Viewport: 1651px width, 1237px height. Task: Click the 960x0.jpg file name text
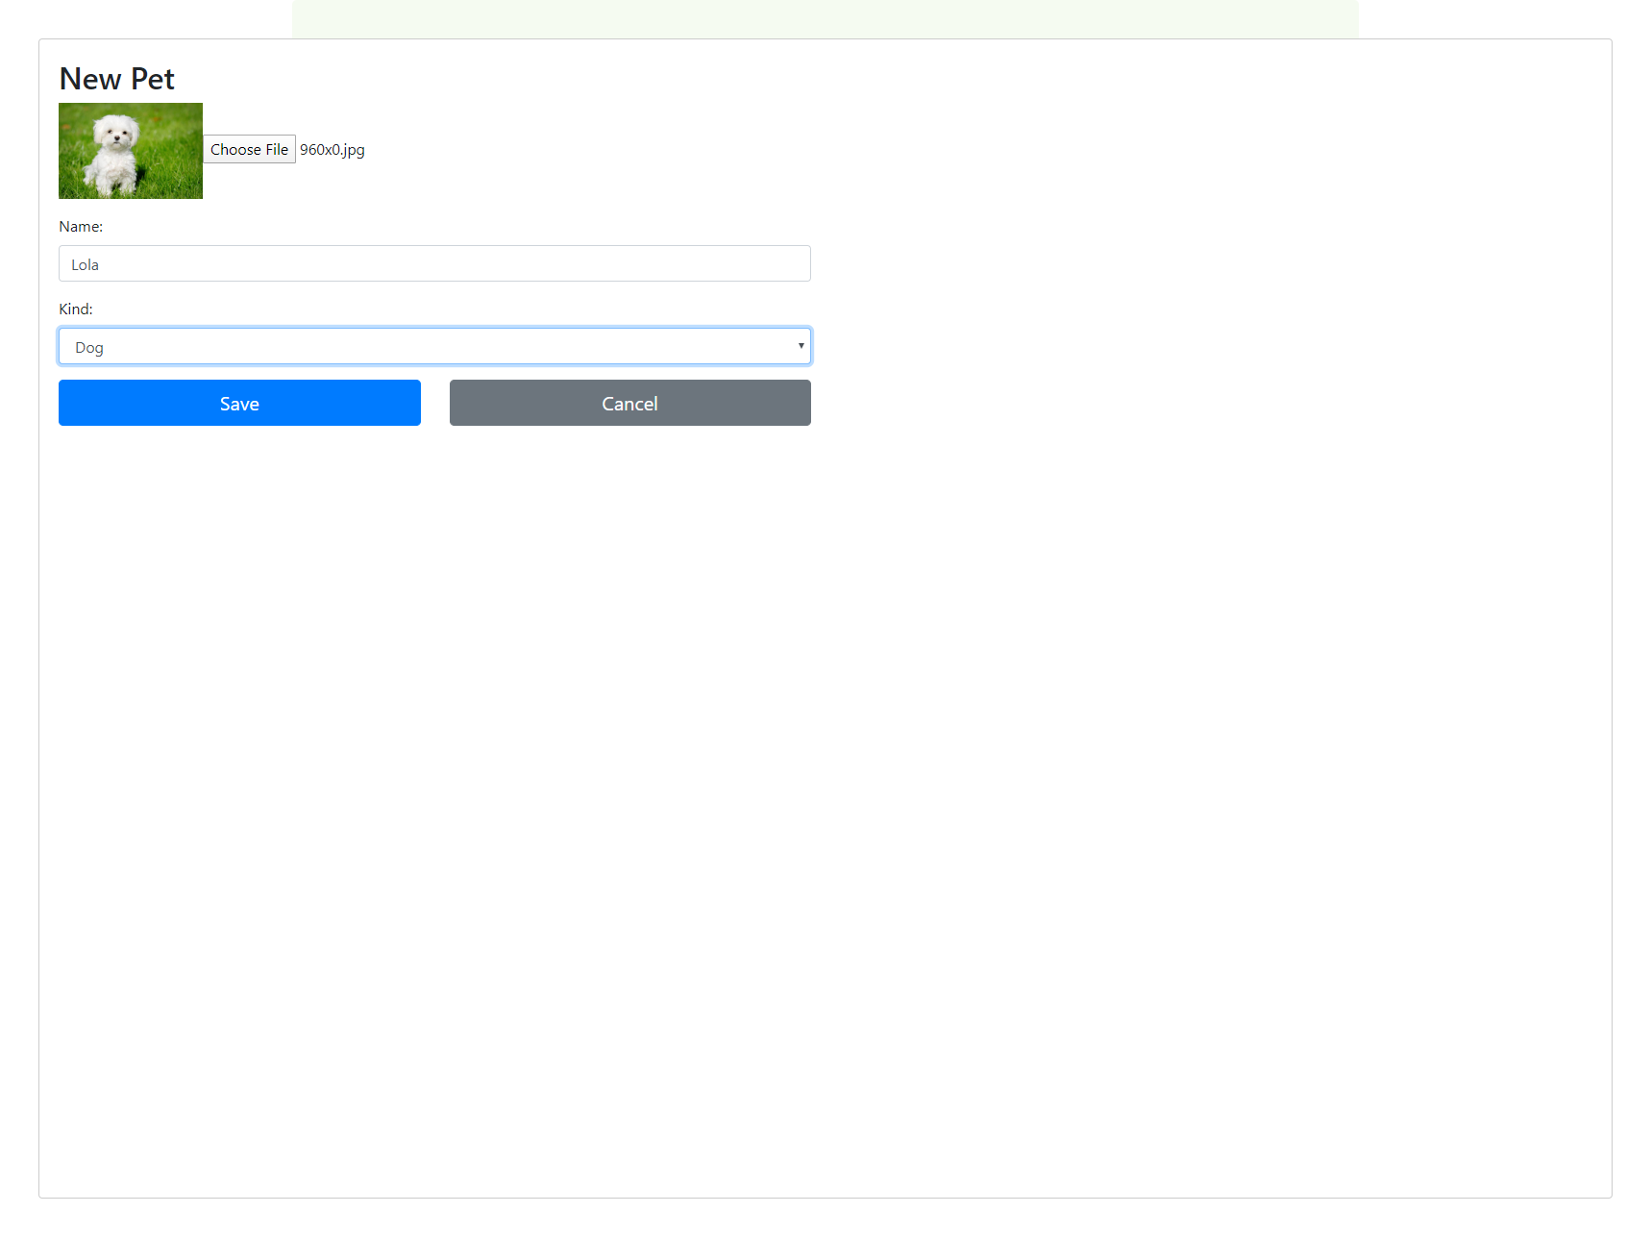coord(333,150)
